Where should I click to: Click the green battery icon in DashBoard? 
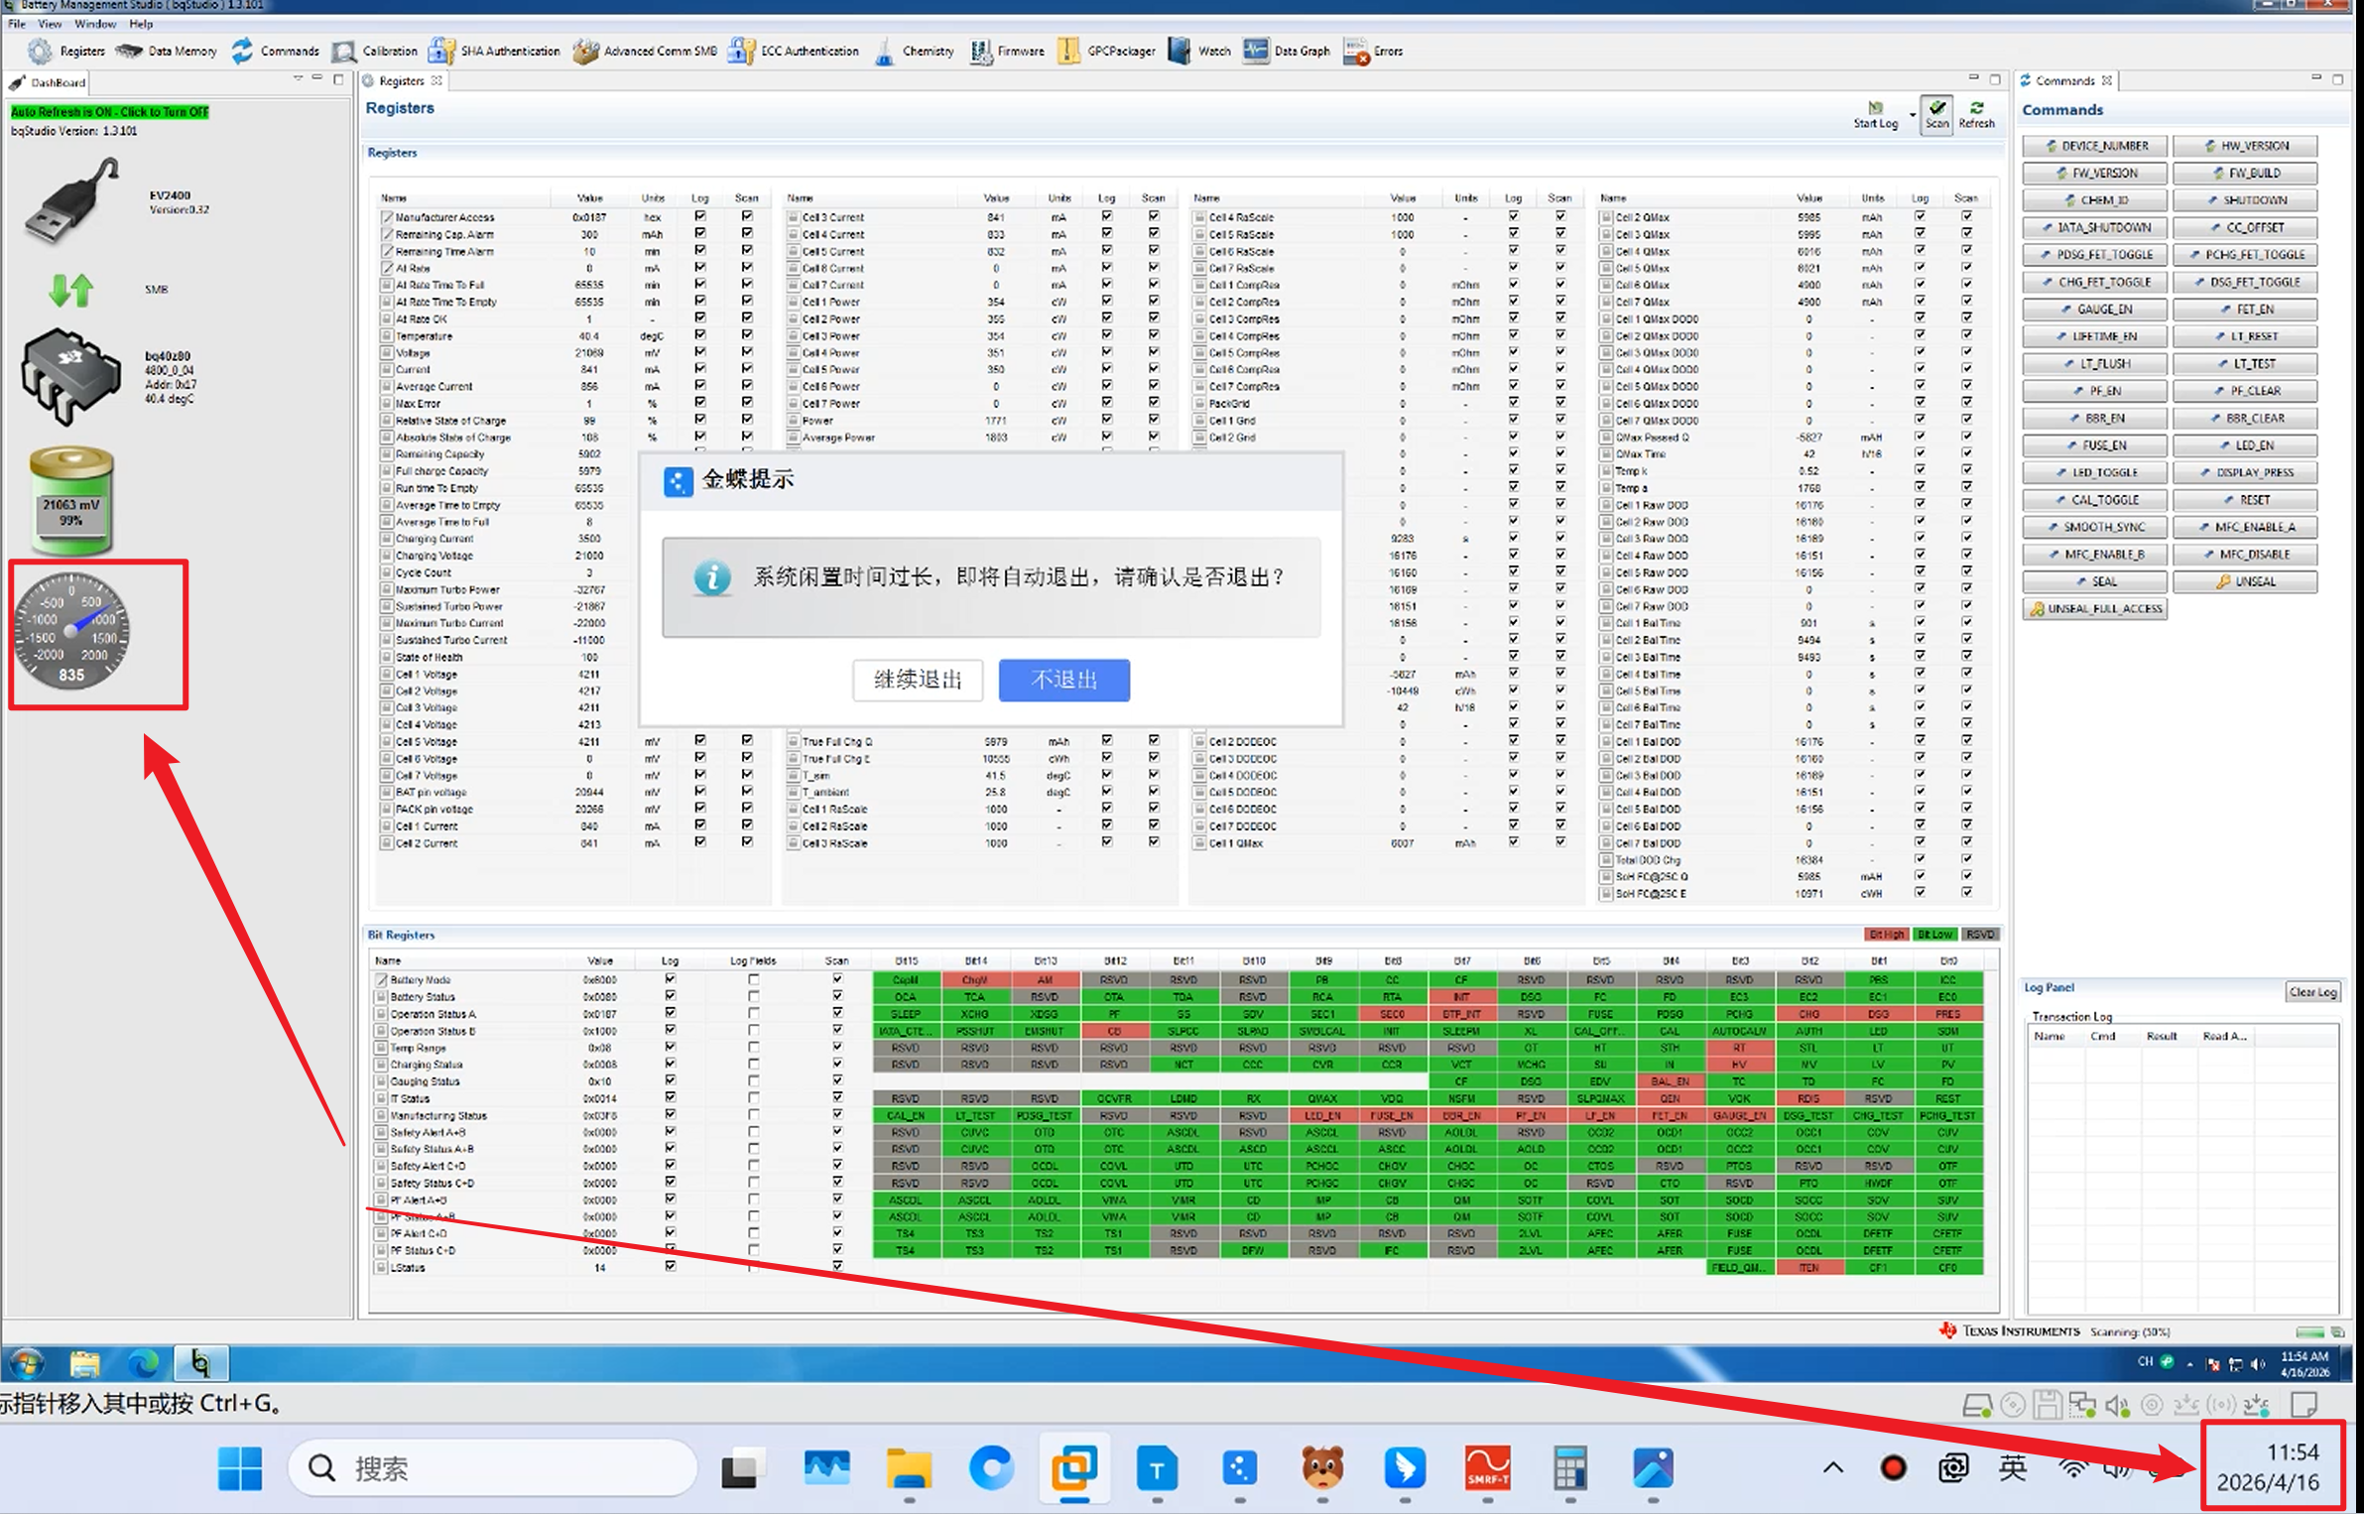71,500
